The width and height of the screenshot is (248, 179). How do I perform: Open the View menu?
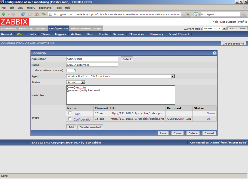point(20,8)
